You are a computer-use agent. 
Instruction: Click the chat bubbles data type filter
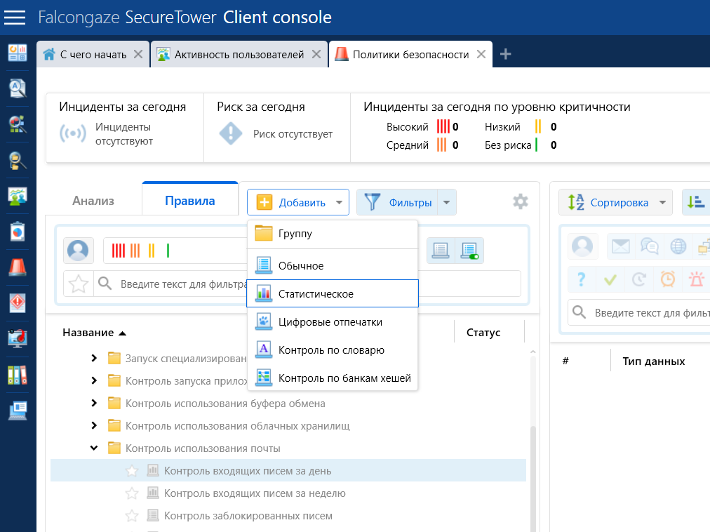tap(650, 246)
